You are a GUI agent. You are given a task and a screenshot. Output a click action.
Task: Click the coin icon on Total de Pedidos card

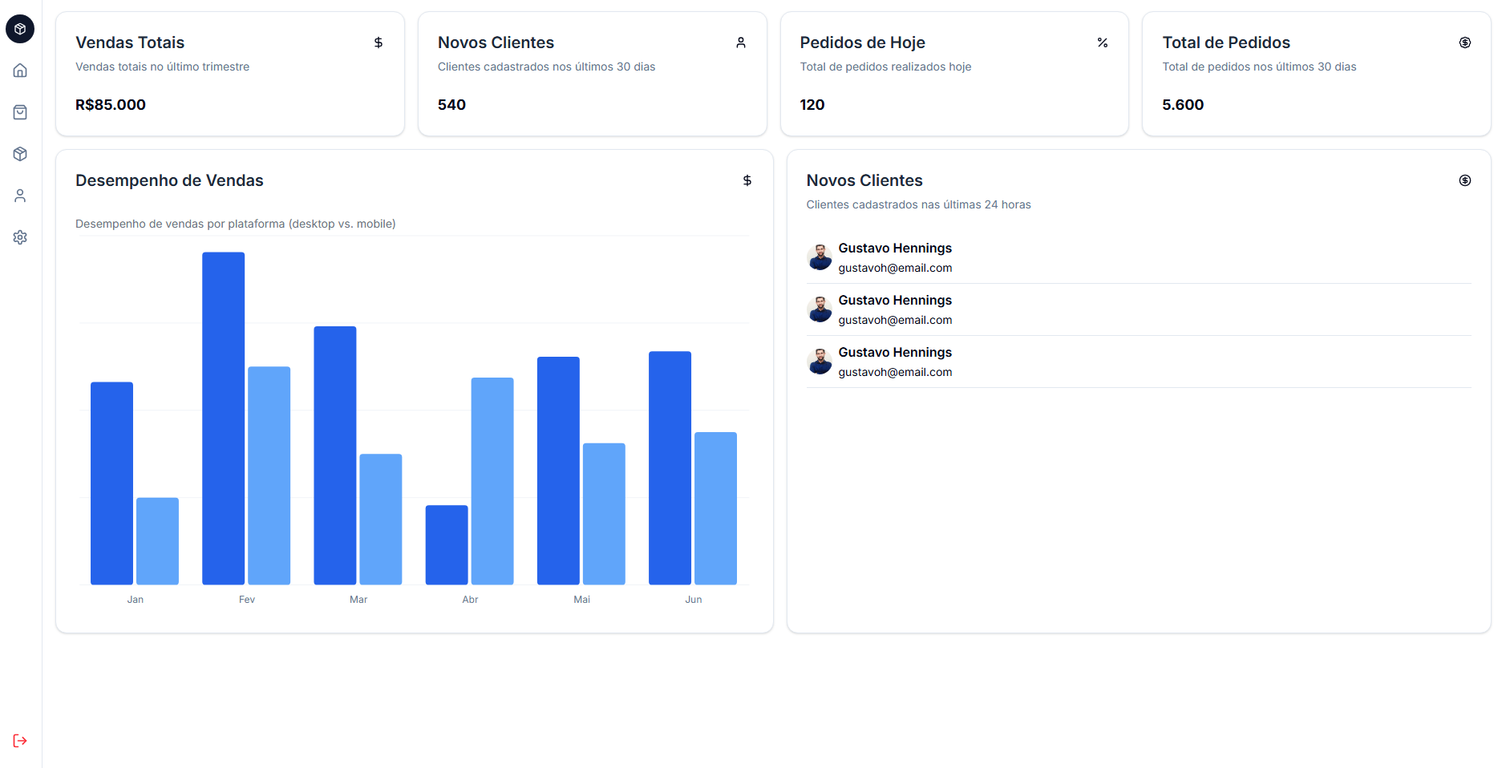point(1465,42)
